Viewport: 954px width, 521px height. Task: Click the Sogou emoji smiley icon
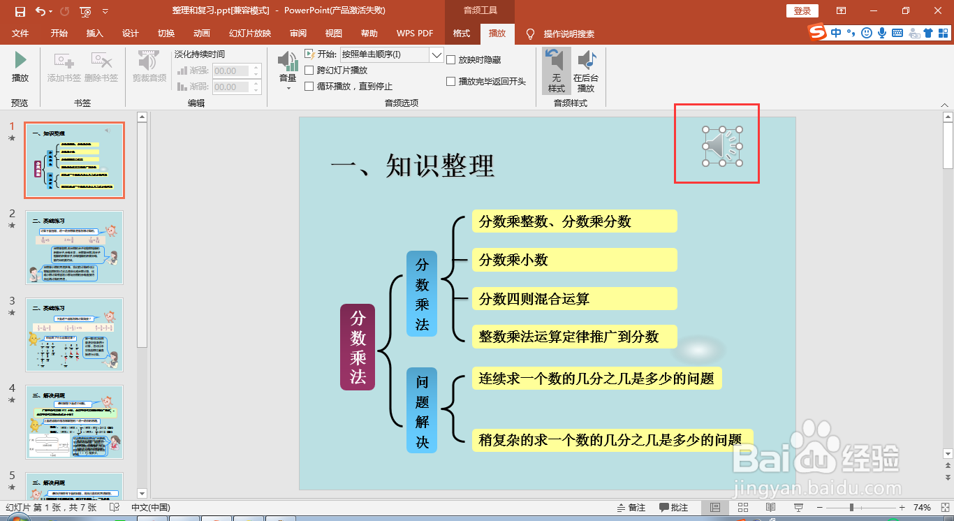click(867, 32)
